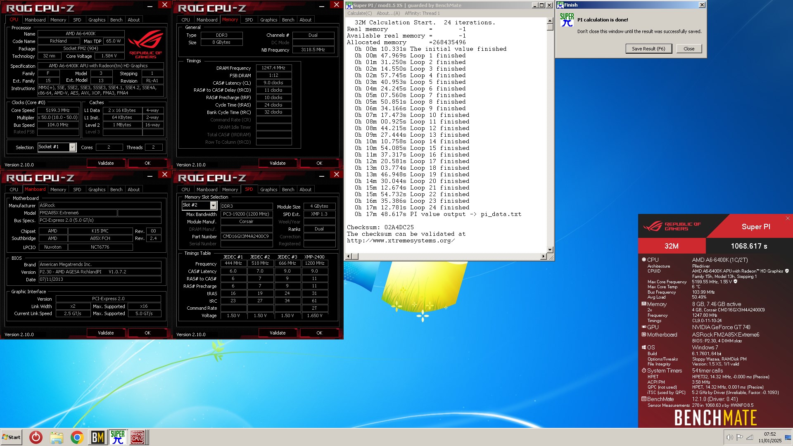The width and height of the screenshot is (793, 446).
Task: Click Validate in CPU-Z processor window
Action: [x=106, y=163]
